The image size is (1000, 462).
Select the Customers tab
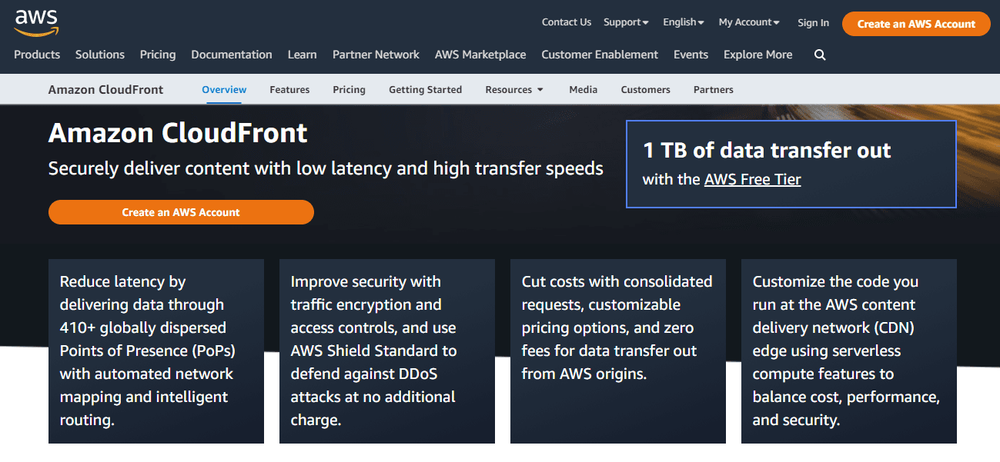tap(645, 90)
